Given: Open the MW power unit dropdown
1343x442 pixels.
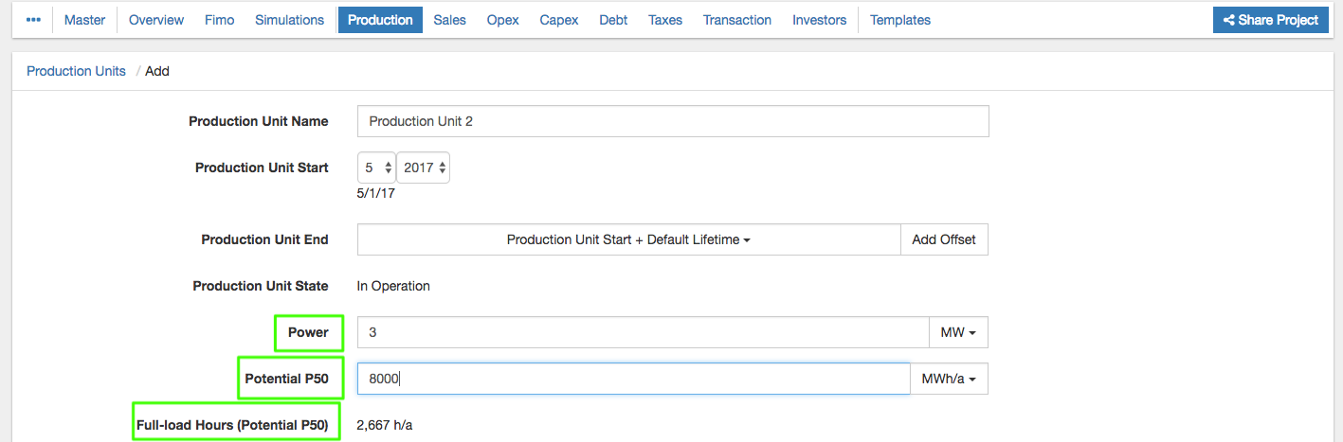Looking at the screenshot, I should pyautogui.click(x=958, y=332).
